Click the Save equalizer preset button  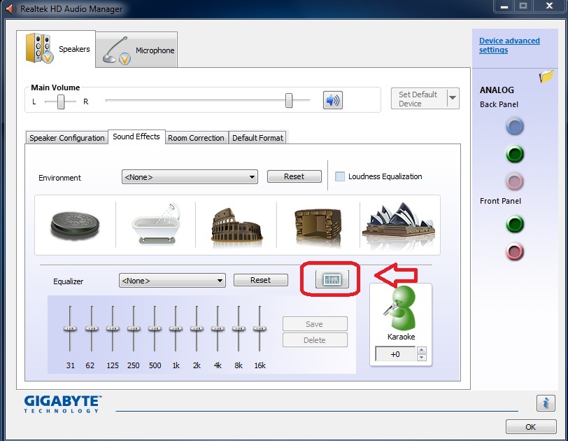[315, 323]
